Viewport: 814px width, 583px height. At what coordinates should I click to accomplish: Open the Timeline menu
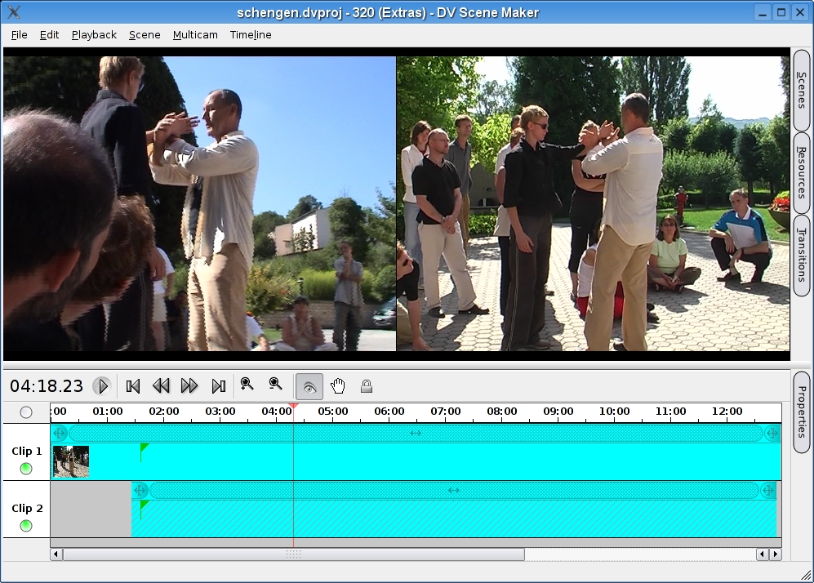[x=251, y=35]
